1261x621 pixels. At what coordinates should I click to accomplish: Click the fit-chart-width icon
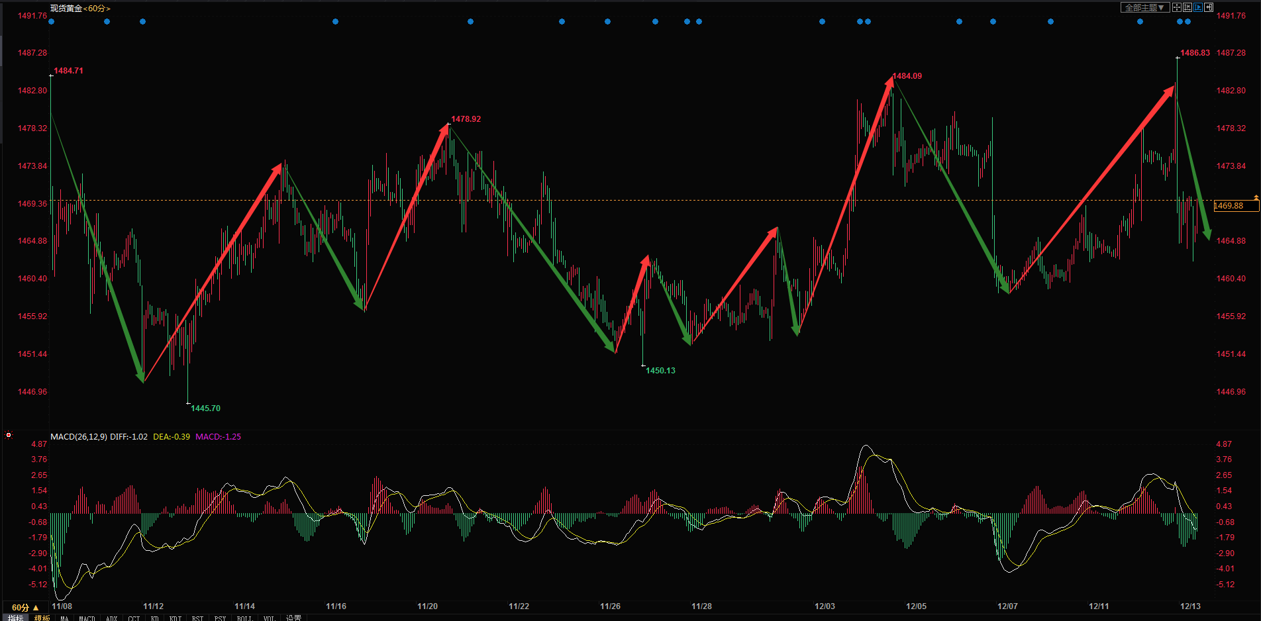click(1187, 7)
